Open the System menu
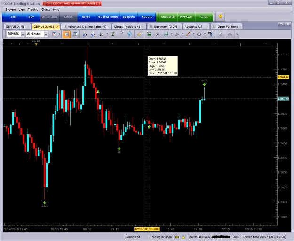This screenshot has width=294, height=241. 10,9
